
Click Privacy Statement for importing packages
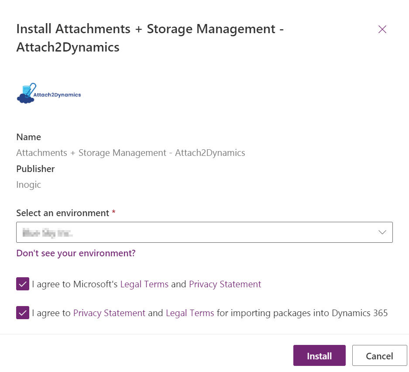pos(109,313)
